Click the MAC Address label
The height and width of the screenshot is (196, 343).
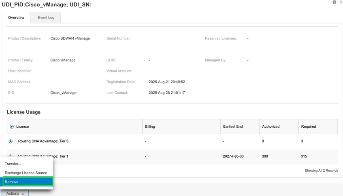pyautogui.click(x=20, y=82)
